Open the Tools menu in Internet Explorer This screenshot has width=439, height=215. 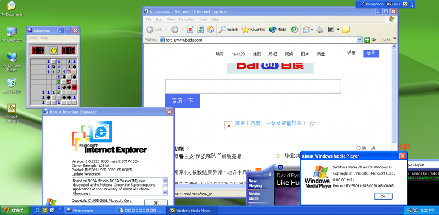[203, 19]
